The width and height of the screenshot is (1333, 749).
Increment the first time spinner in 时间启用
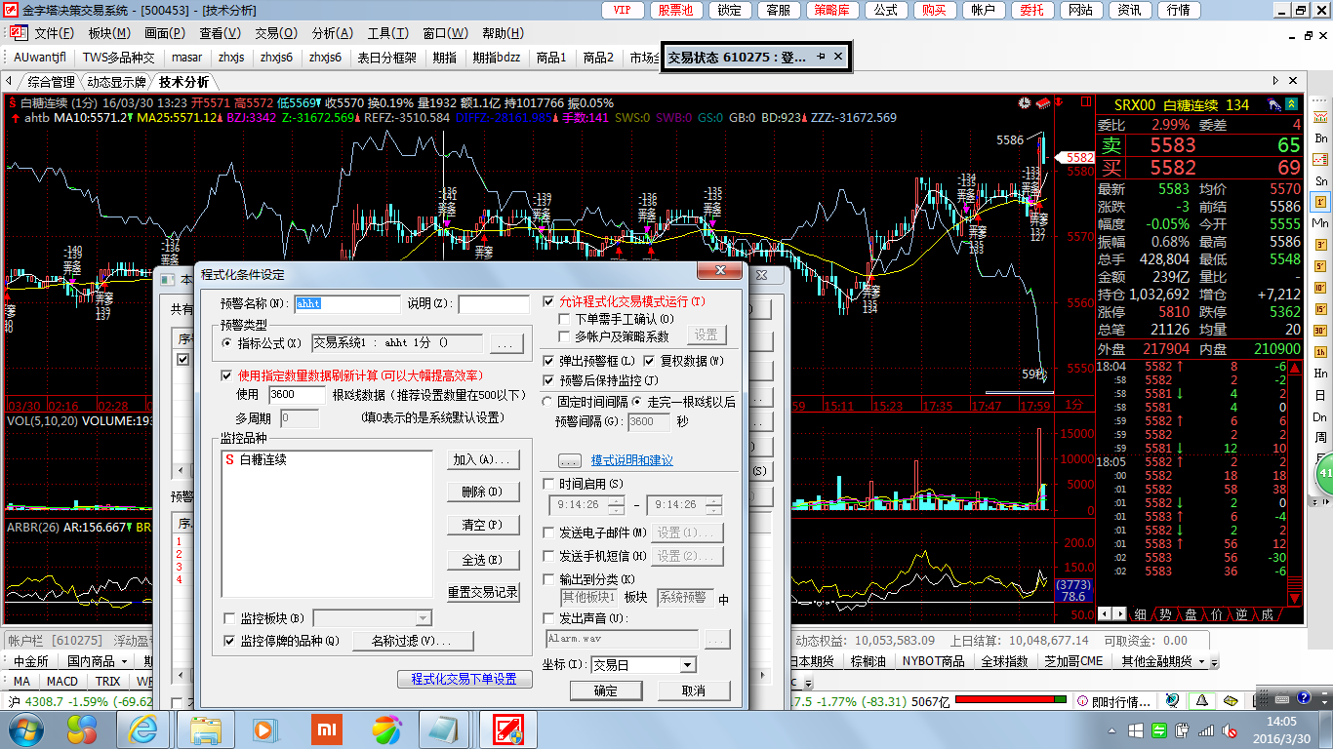coord(616,501)
